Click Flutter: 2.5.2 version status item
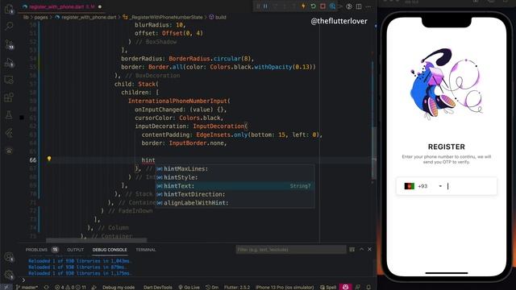This screenshot has height=290, width=516. pos(236,287)
